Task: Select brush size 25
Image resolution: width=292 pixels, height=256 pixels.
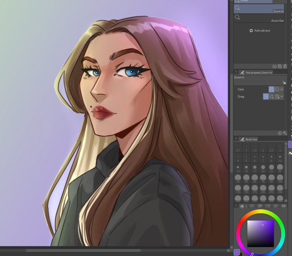Action: (x=271, y=169)
